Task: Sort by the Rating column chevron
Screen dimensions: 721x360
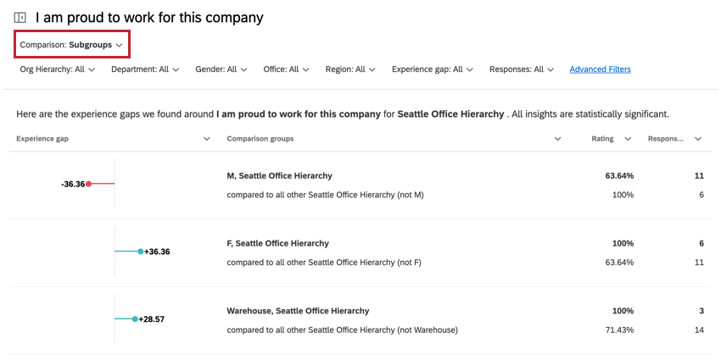Action: click(628, 139)
